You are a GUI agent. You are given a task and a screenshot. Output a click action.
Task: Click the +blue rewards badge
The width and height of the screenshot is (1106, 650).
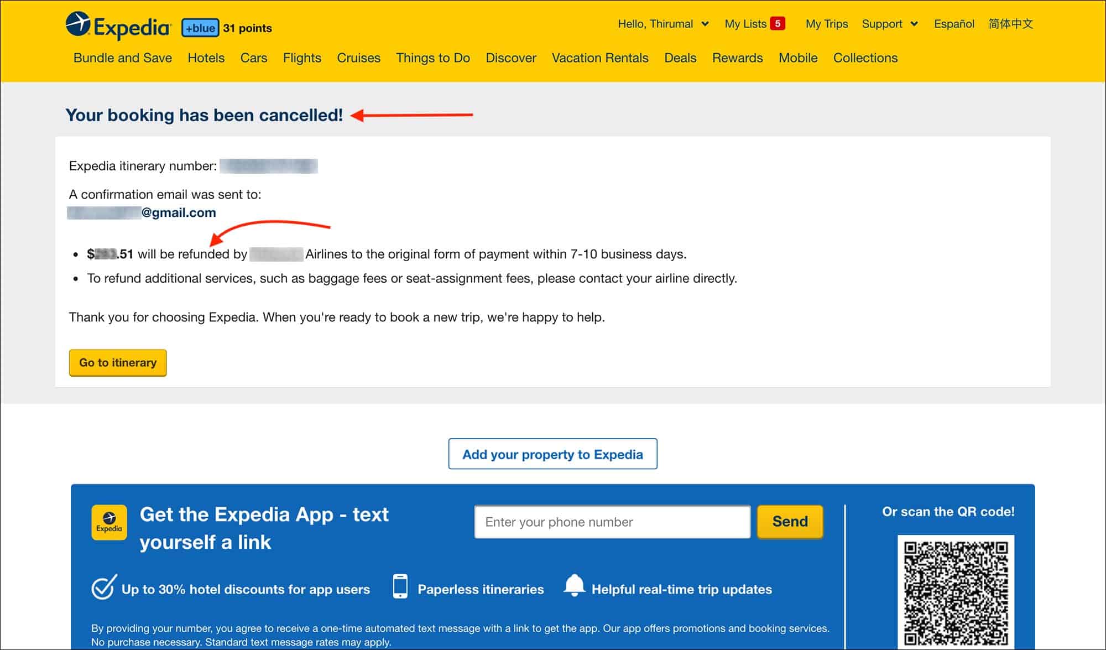pyautogui.click(x=200, y=28)
